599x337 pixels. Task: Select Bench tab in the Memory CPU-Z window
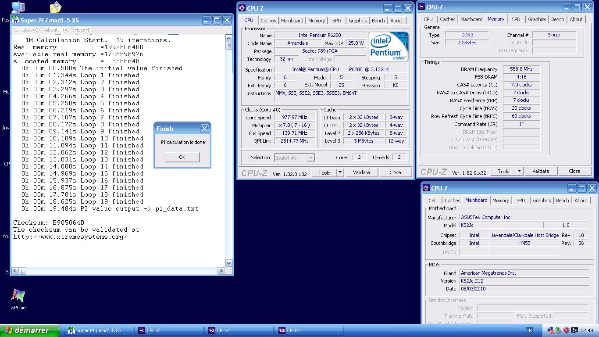pos(557,19)
